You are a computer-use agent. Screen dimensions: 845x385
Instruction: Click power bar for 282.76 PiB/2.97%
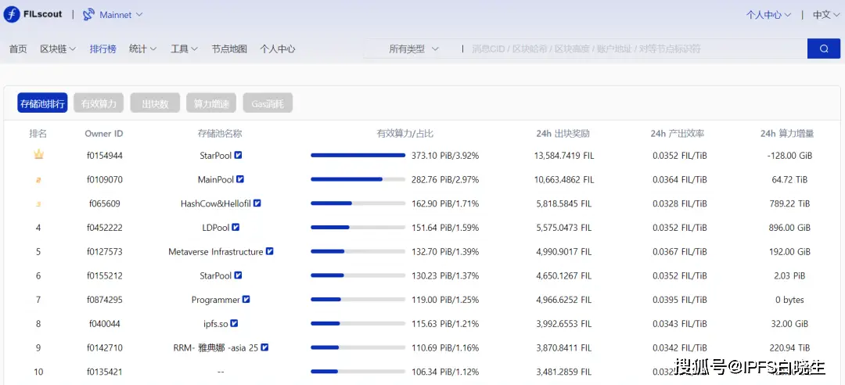pos(358,179)
